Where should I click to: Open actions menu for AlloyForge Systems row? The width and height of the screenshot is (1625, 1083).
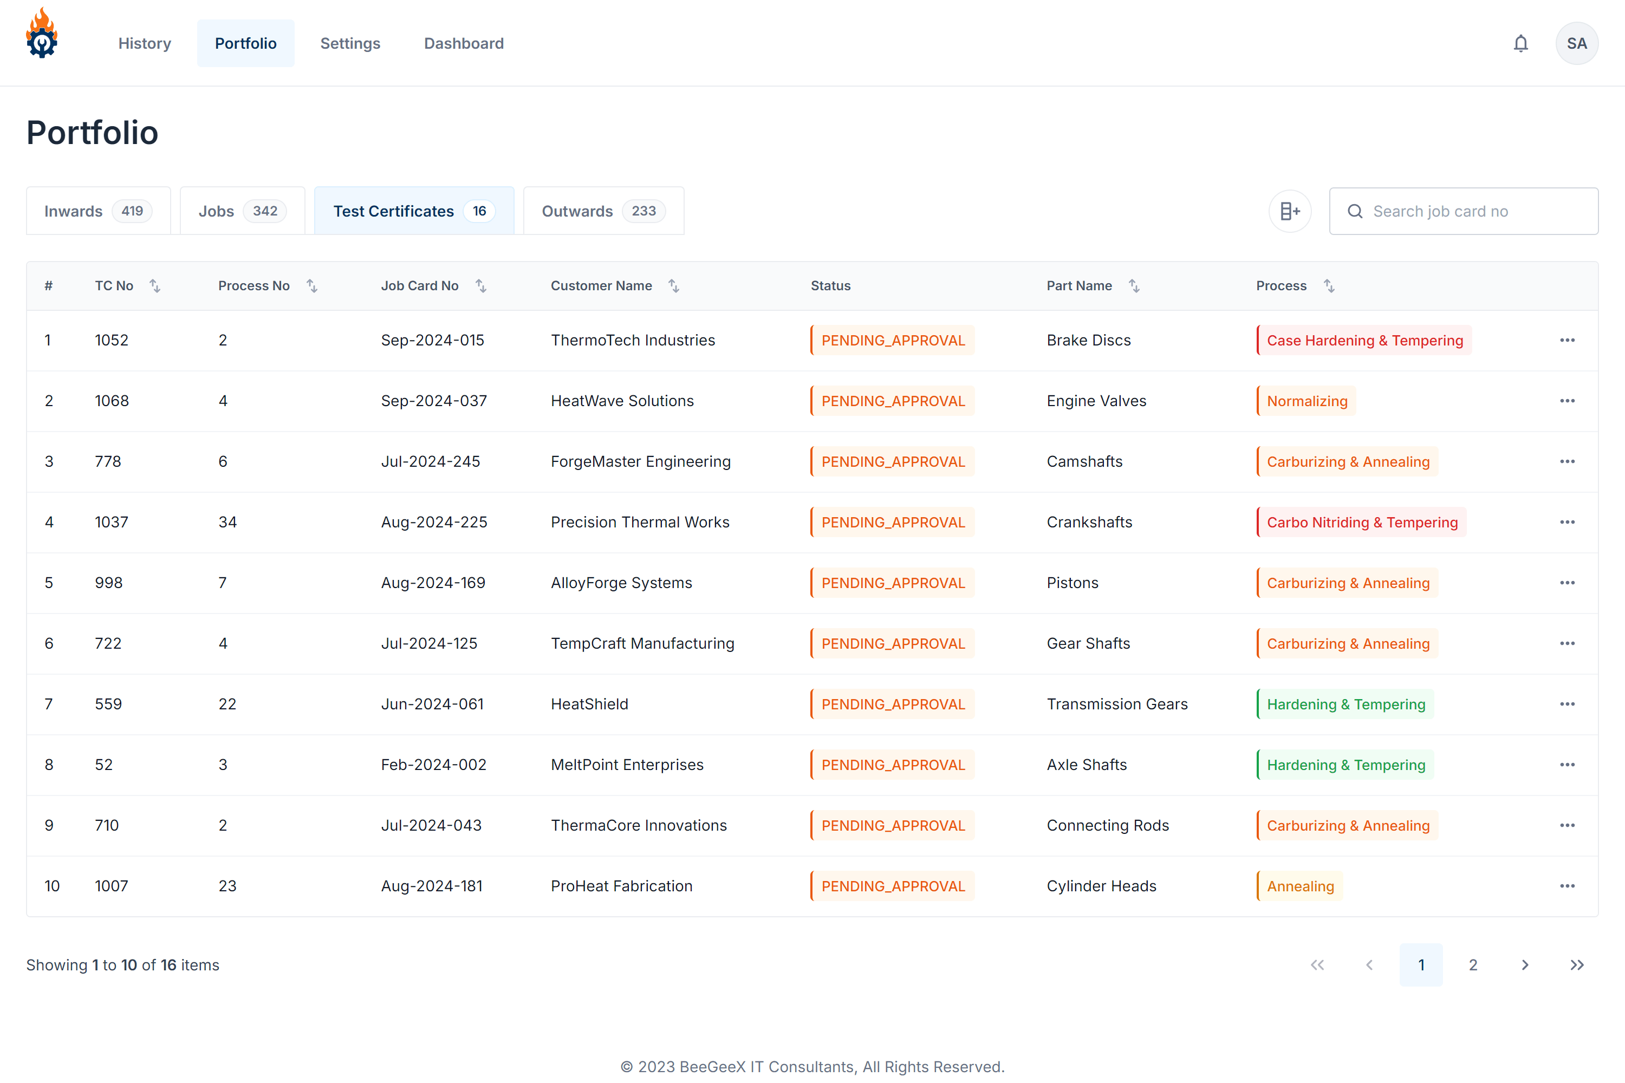click(1567, 583)
